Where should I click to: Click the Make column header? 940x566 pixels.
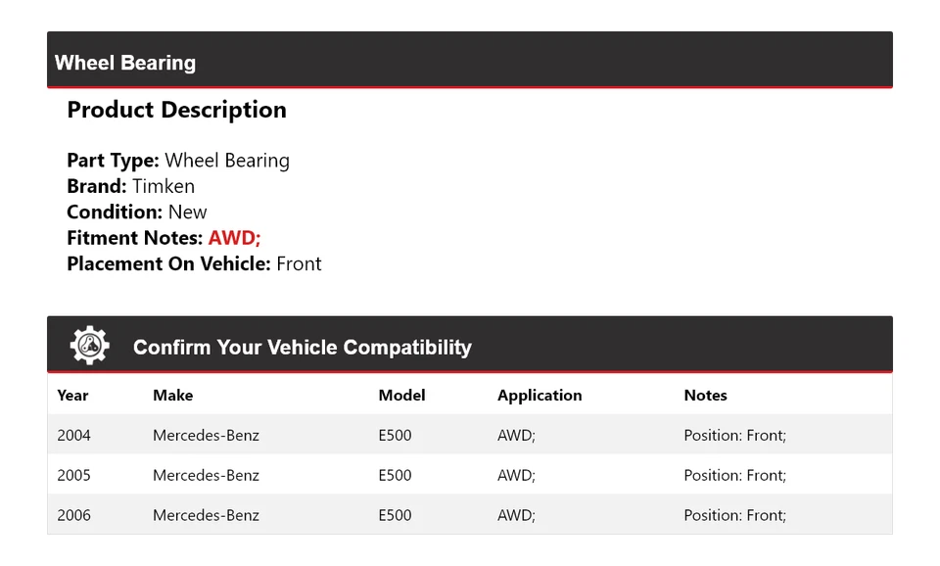tap(172, 396)
